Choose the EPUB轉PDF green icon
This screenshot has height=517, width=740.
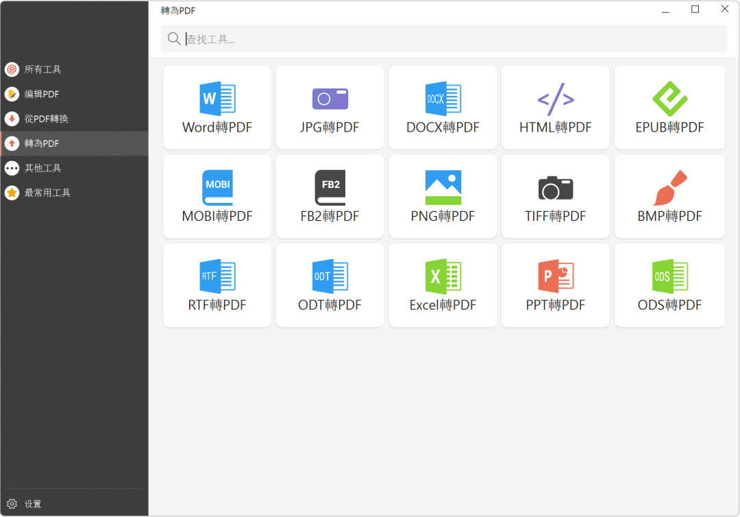pos(669,99)
